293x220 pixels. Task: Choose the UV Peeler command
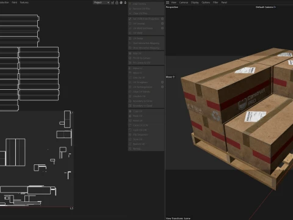coord(146,38)
